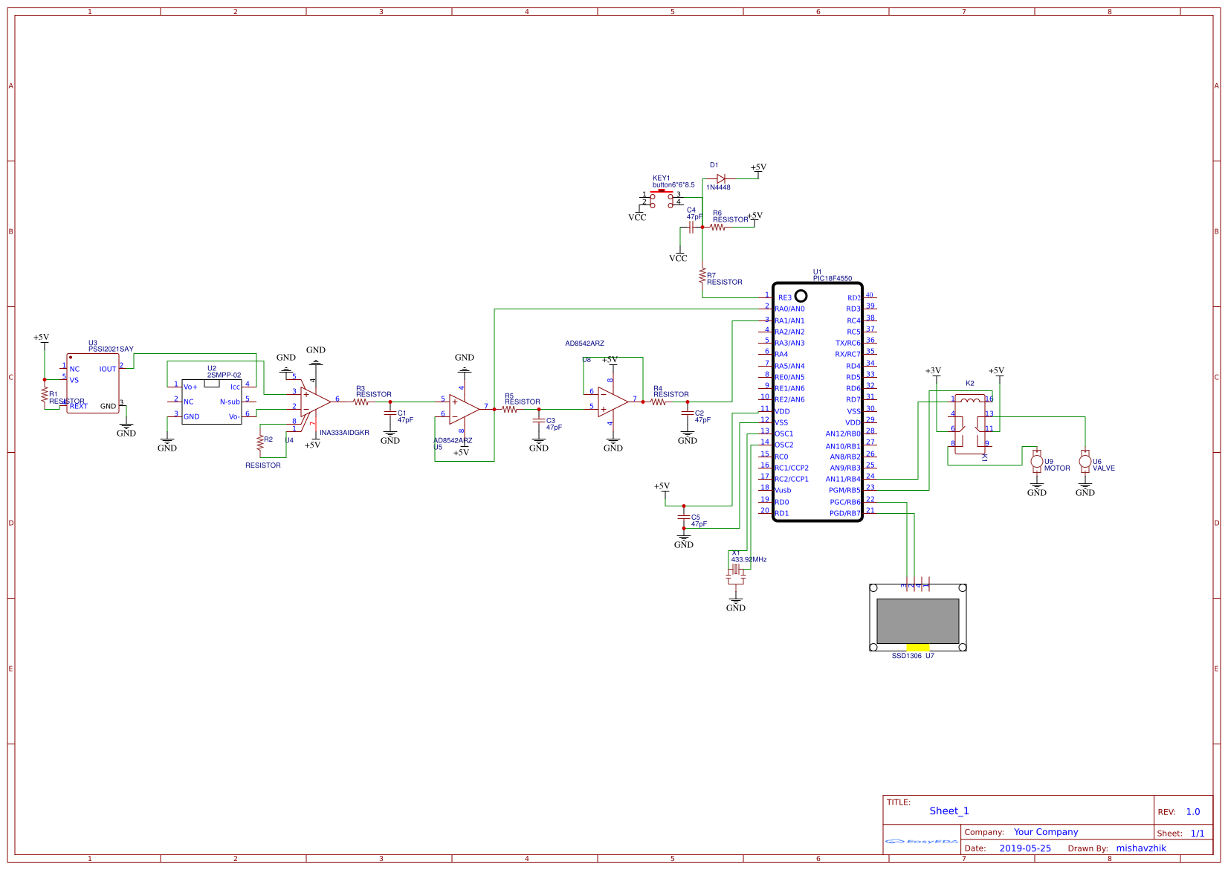The image size is (1228, 870).
Task: Click the EasyEDA logo in title block
Action: tap(922, 842)
